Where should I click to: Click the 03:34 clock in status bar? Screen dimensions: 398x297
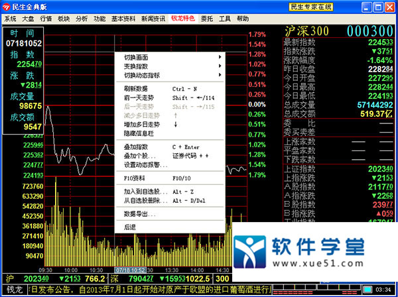(383, 290)
